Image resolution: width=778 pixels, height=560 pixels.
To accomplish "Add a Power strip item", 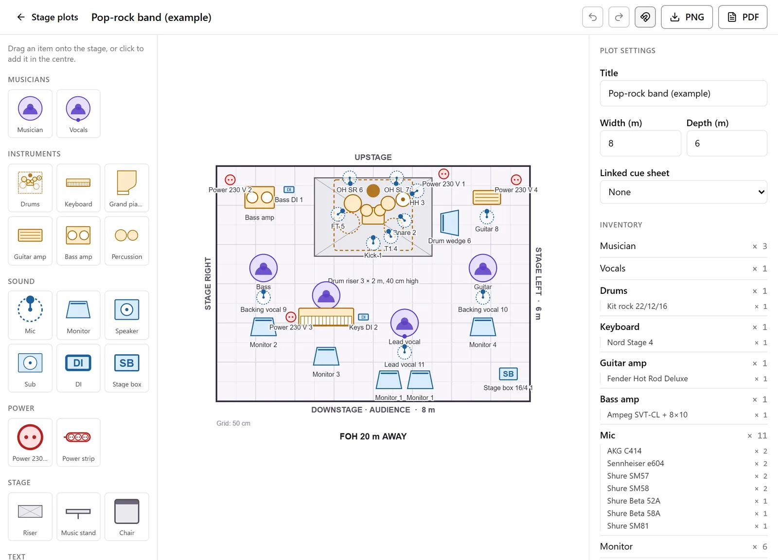I will (x=78, y=442).
